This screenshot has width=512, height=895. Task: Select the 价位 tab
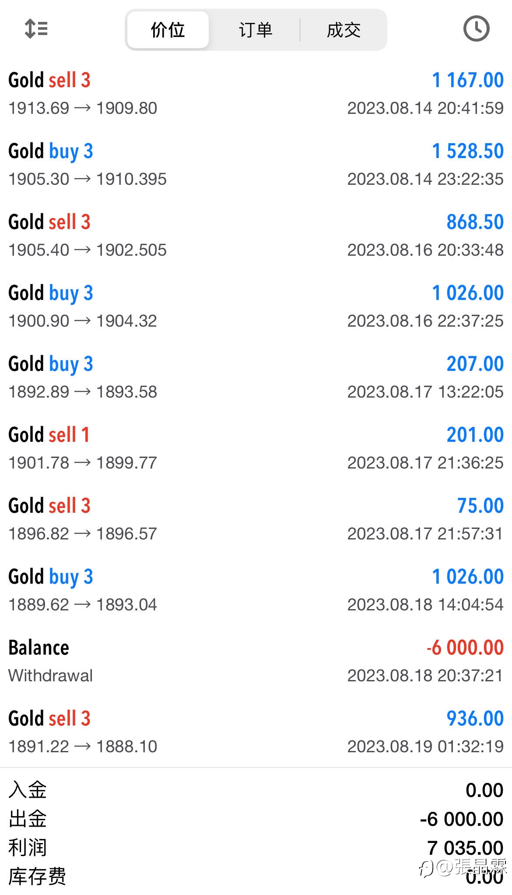(x=168, y=30)
